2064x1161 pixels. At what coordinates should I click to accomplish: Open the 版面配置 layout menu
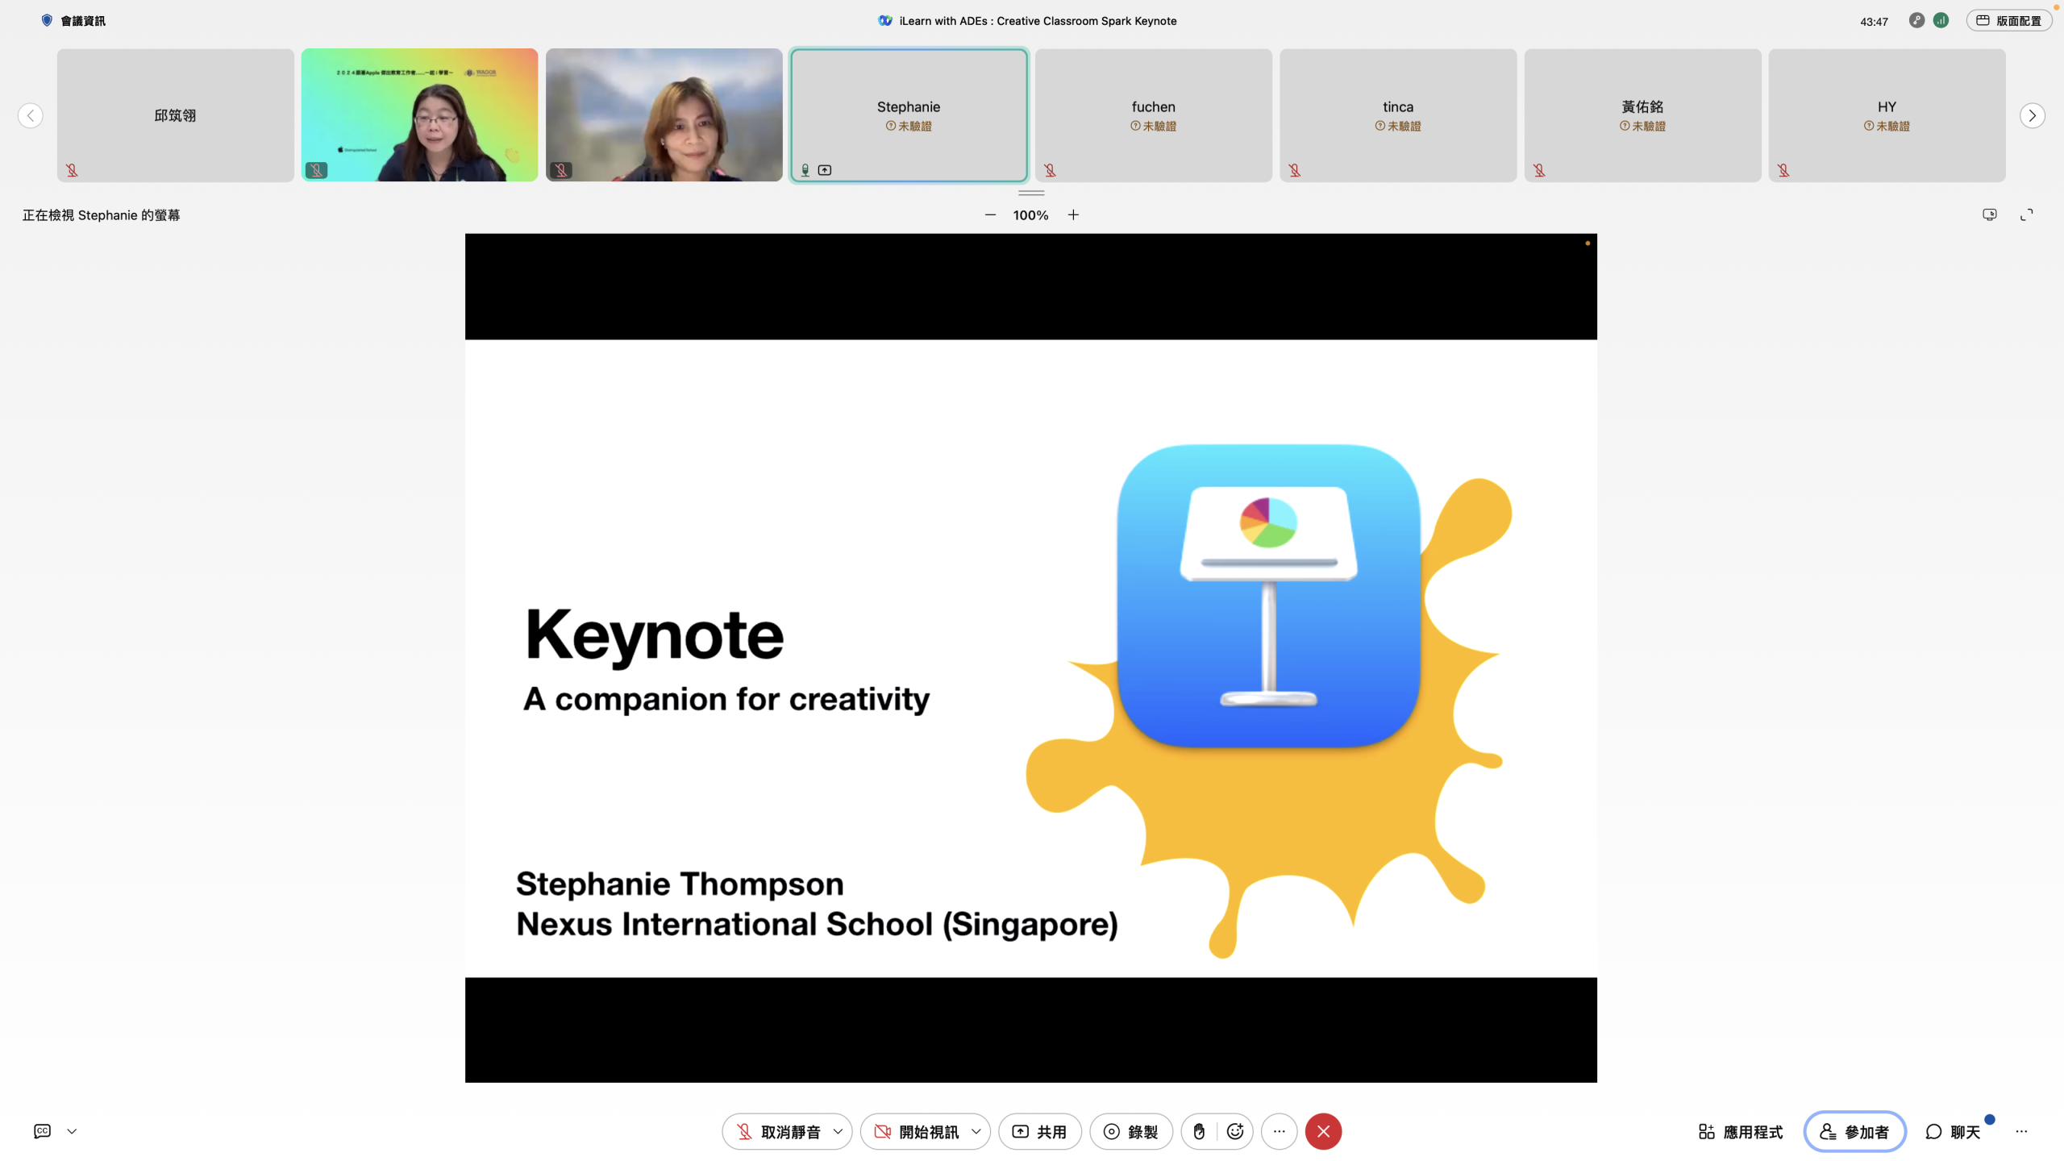point(2008,20)
